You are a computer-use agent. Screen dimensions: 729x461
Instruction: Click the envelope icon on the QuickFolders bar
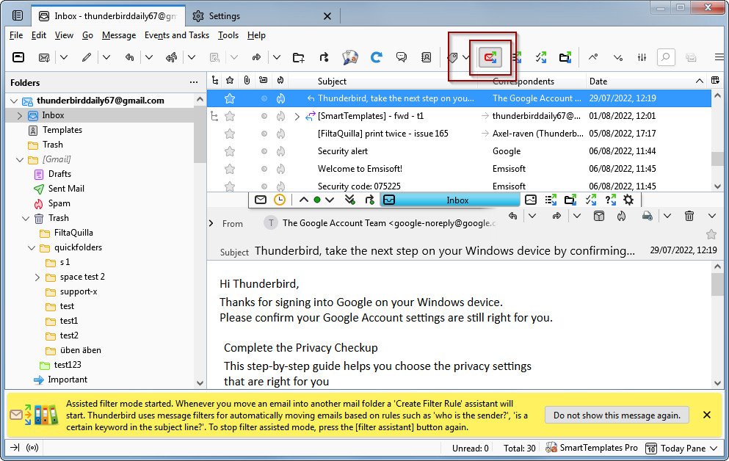(x=261, y=200)
